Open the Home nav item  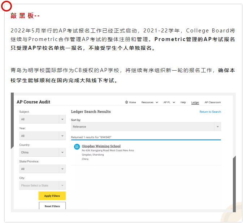click(x=130, y=102)
